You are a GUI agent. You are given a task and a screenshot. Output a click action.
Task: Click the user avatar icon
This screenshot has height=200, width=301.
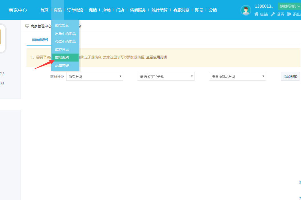246,10
